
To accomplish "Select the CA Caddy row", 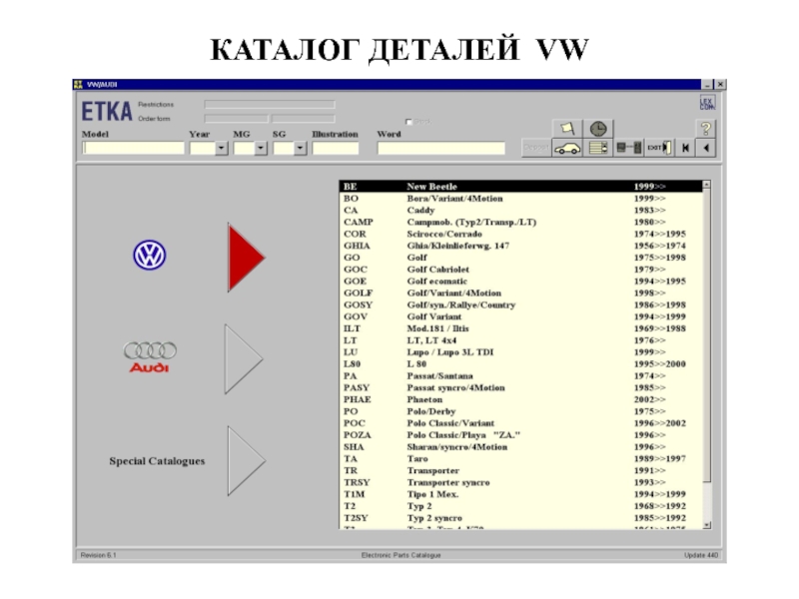I will coord(520,210).
